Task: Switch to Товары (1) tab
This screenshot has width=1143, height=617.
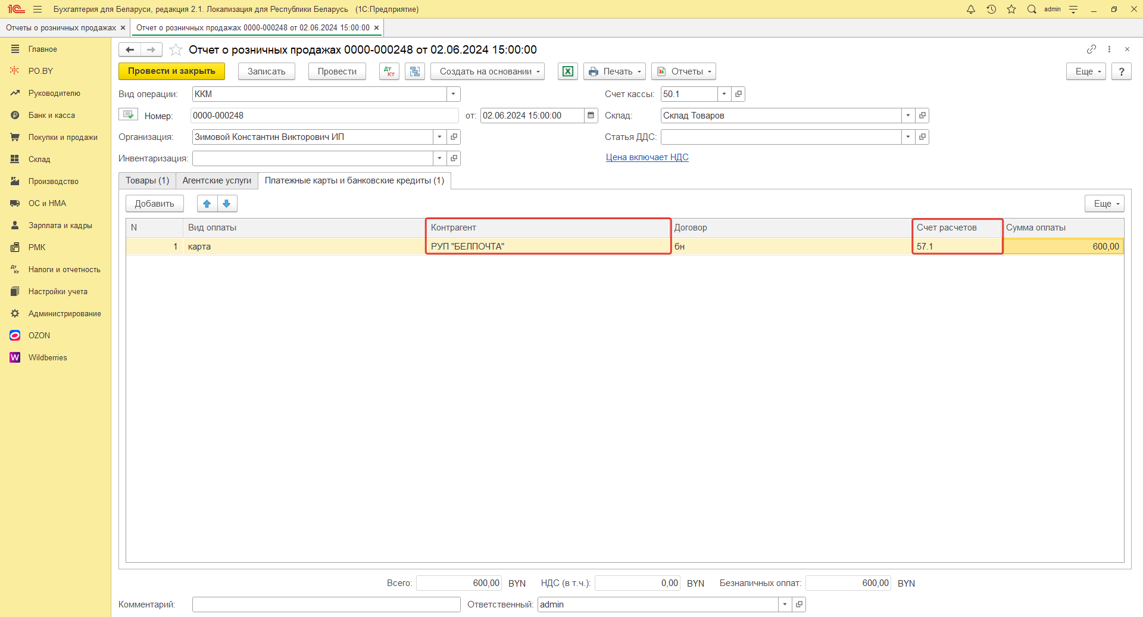Action: click(147, 180)
